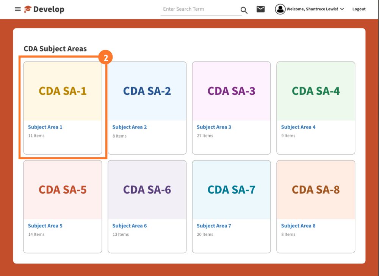Select the highlighted CDA SA-1 card

tap(63, 91)
